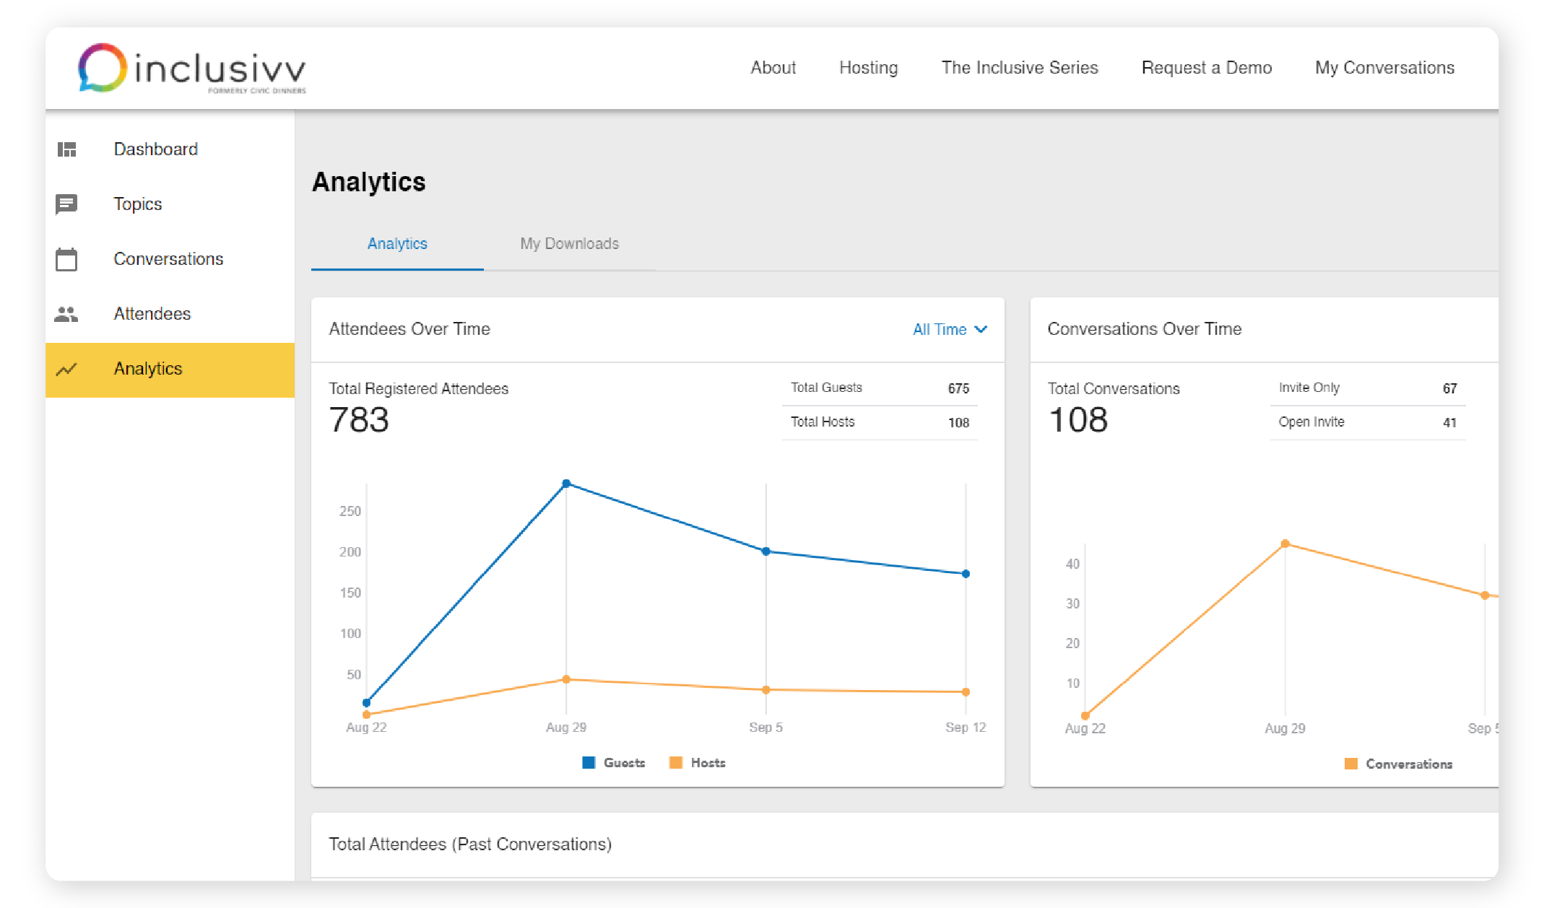Switch to the My Downloads tab
The height and width of the screenshot is (908, 1544).
pos(569,244)
